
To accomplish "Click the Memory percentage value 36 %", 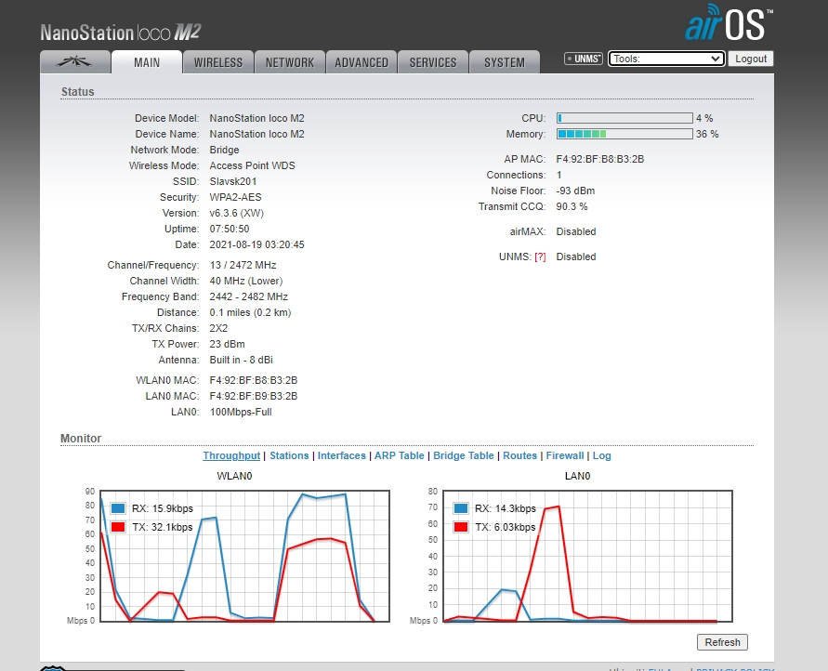I will coord(707,134).
